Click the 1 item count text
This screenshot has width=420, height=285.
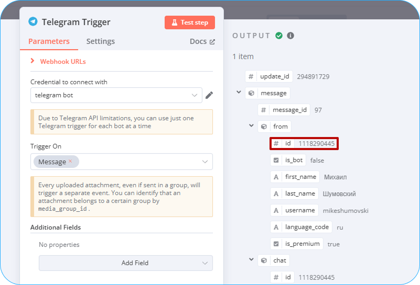243,56
